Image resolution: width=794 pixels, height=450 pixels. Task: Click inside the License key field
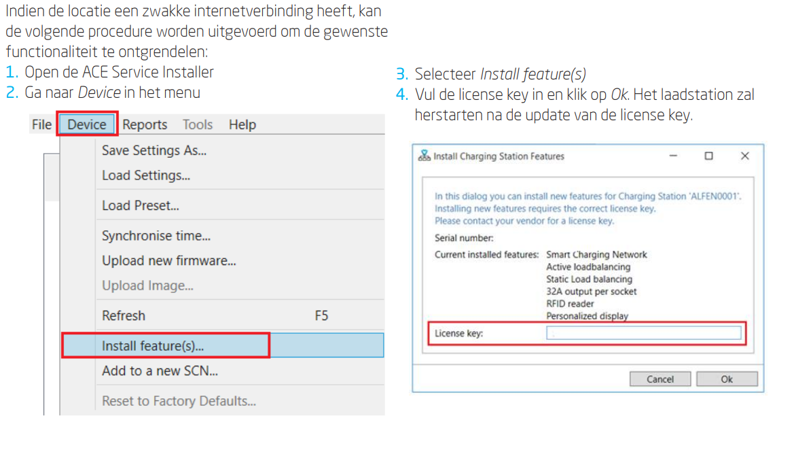643,333
